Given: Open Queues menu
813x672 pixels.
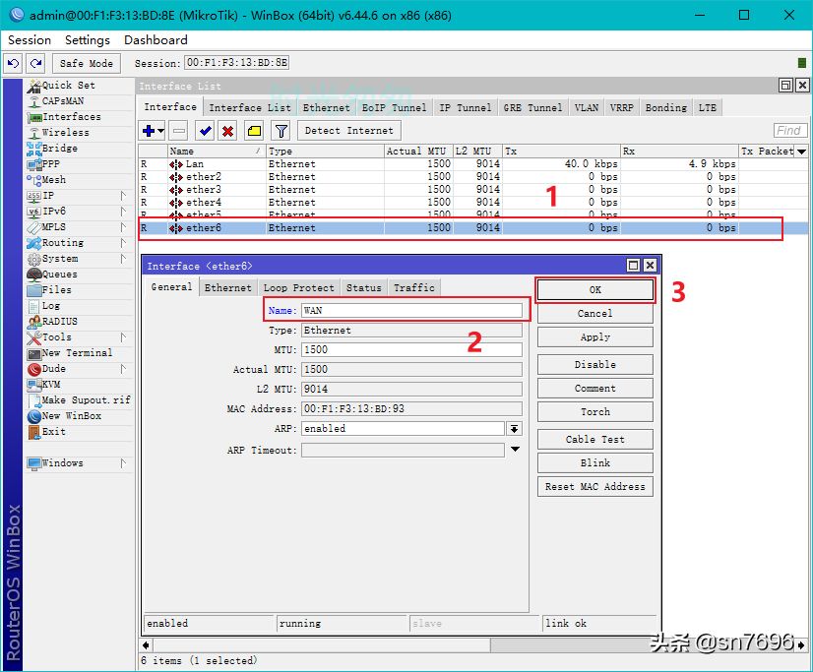Looking at the screenshot, I should pyautogui.click(x=59, y=275).
